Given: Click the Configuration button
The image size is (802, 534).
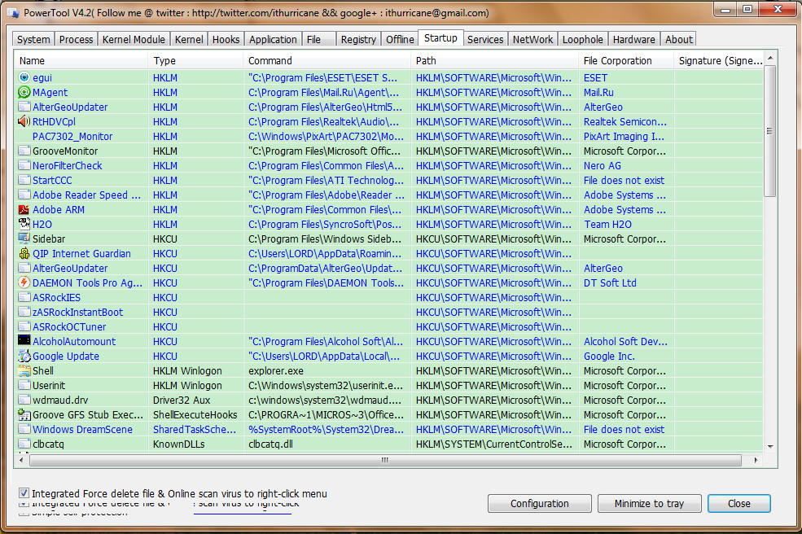Looking at the screenshot, I should [539, 503].
